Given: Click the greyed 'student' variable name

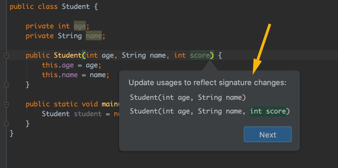Looking at the screenshot, I should (88, 114).
